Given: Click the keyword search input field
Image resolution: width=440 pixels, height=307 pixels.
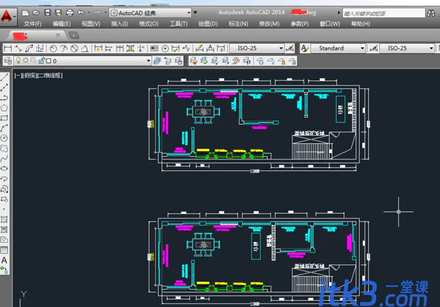Looking at the screenshot, I should [383, 13].
